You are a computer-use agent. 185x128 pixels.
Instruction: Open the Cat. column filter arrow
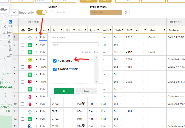tap(48, 30)
